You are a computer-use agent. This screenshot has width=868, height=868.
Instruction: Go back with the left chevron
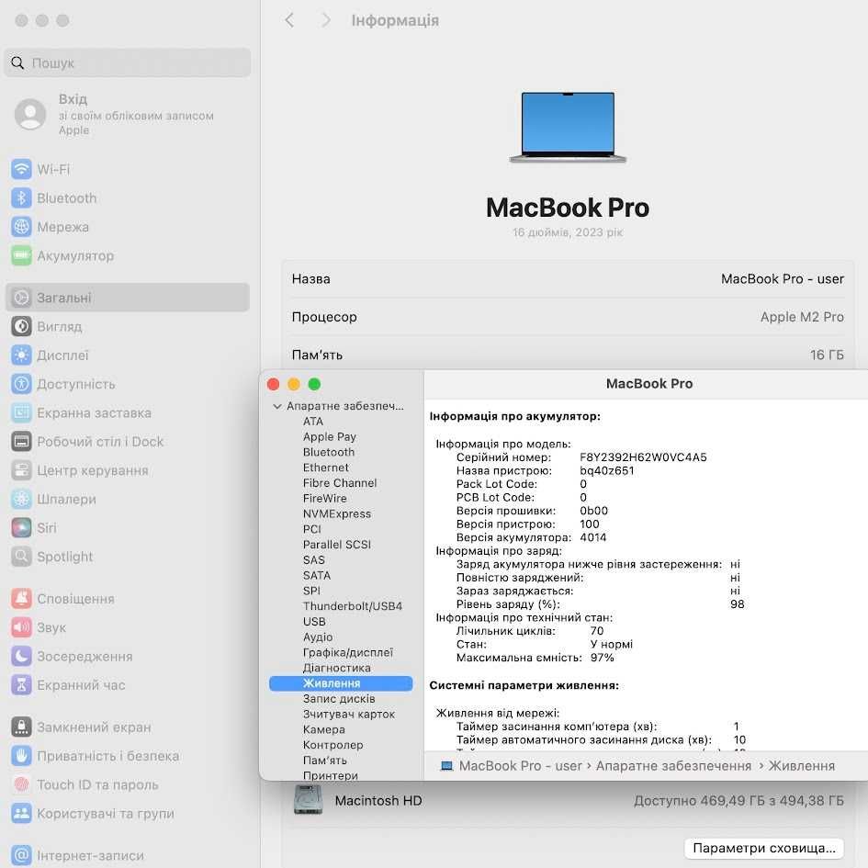pyautogui.click(x=289, y=20)
